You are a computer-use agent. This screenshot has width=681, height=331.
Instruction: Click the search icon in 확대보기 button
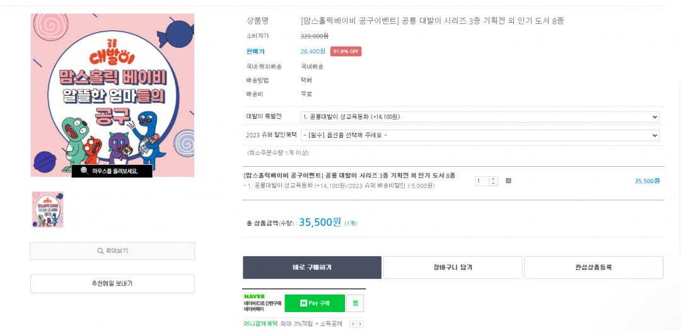[x=100, y=251]
